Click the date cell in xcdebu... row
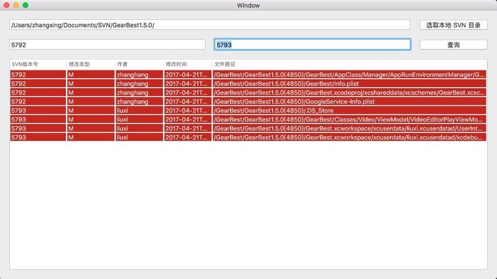 click(x=187, y=138)
